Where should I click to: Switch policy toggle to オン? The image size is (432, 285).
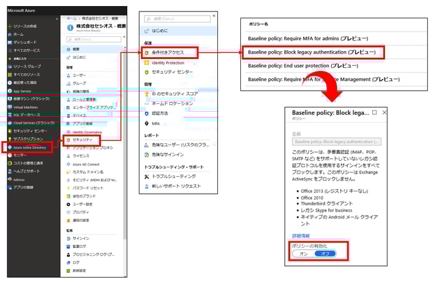point(304,253)
